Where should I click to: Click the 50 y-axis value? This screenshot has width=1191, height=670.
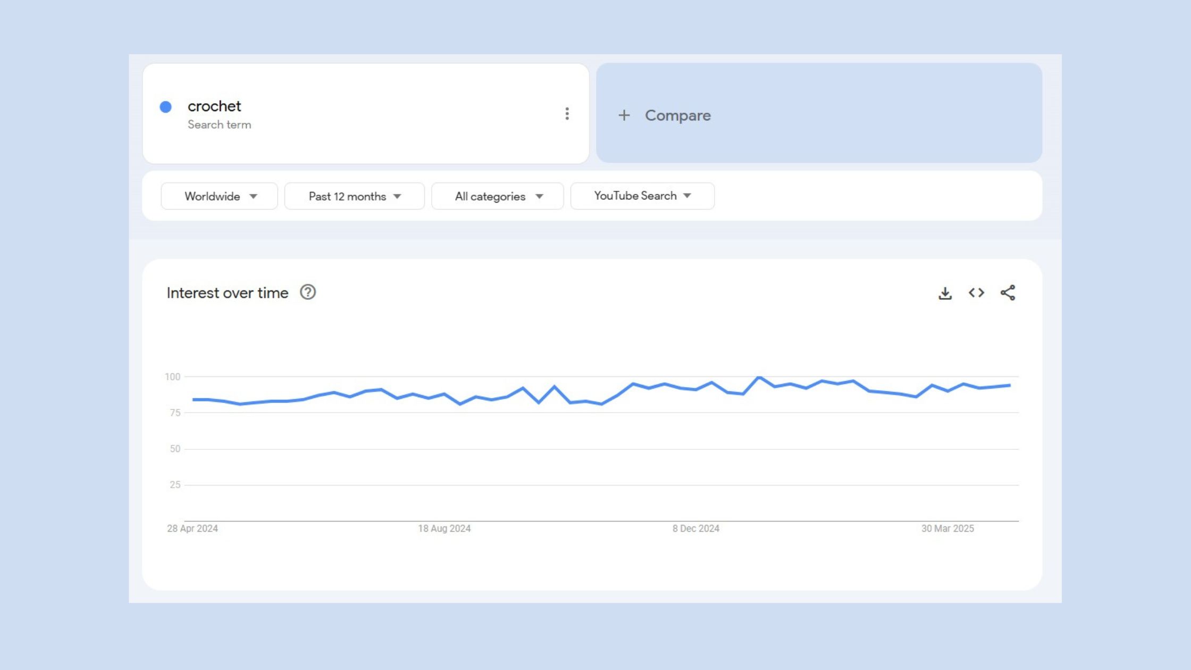tap(175, 449)
